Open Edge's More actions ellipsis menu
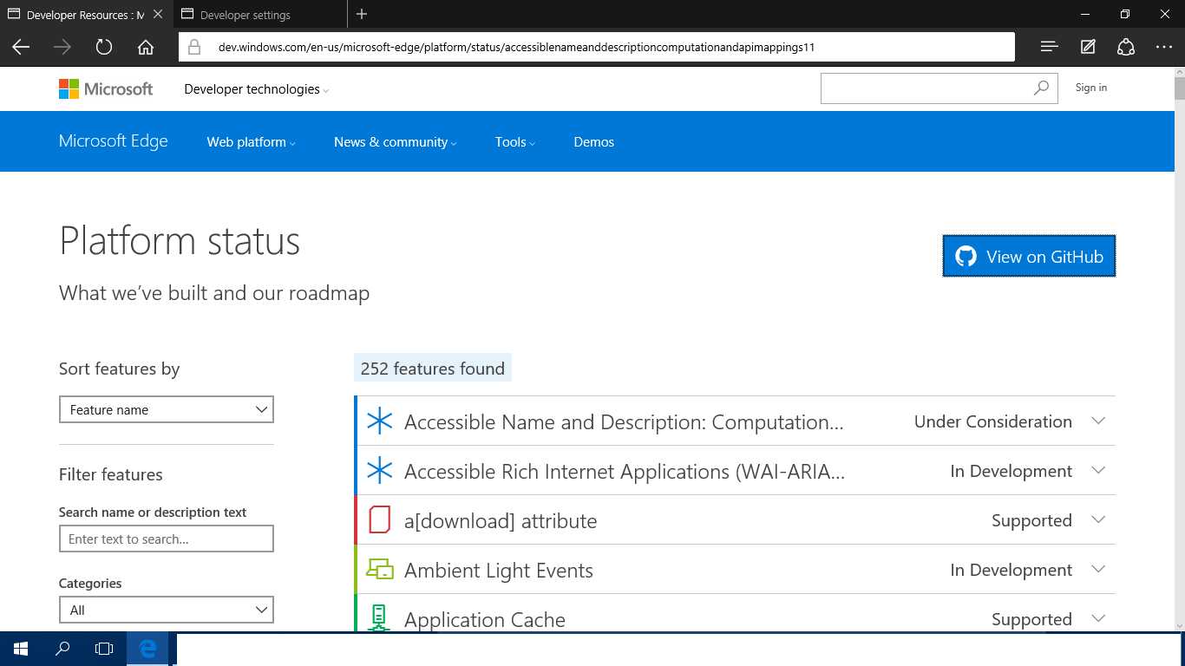The width and height of the screenshot is (1185, 666). tap(1164, 47)
